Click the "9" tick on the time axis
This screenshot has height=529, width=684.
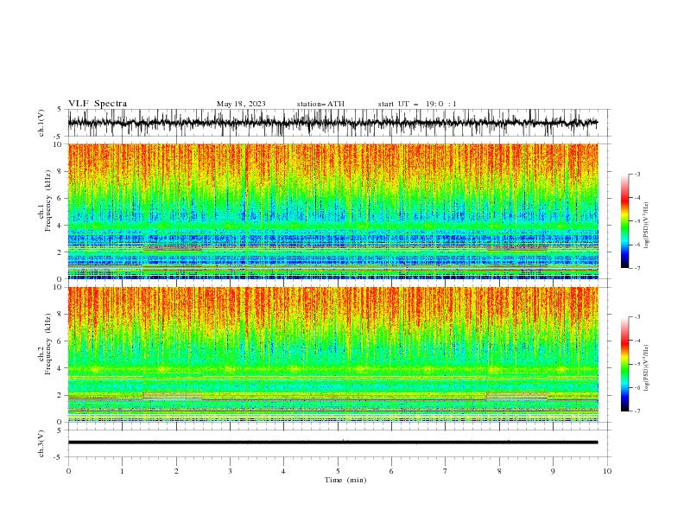pos(553,471)
